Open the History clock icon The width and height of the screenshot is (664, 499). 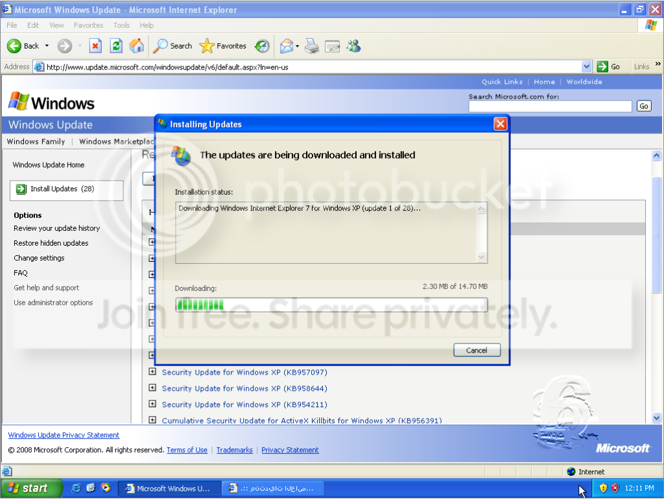(262, 46)
